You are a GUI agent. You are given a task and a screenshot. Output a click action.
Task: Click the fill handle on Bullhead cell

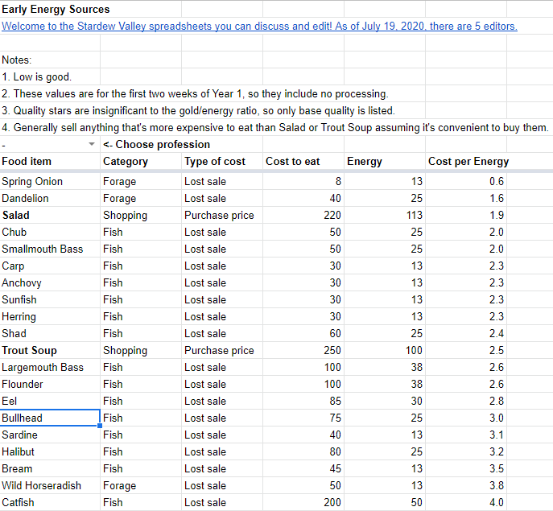point(101,426)
